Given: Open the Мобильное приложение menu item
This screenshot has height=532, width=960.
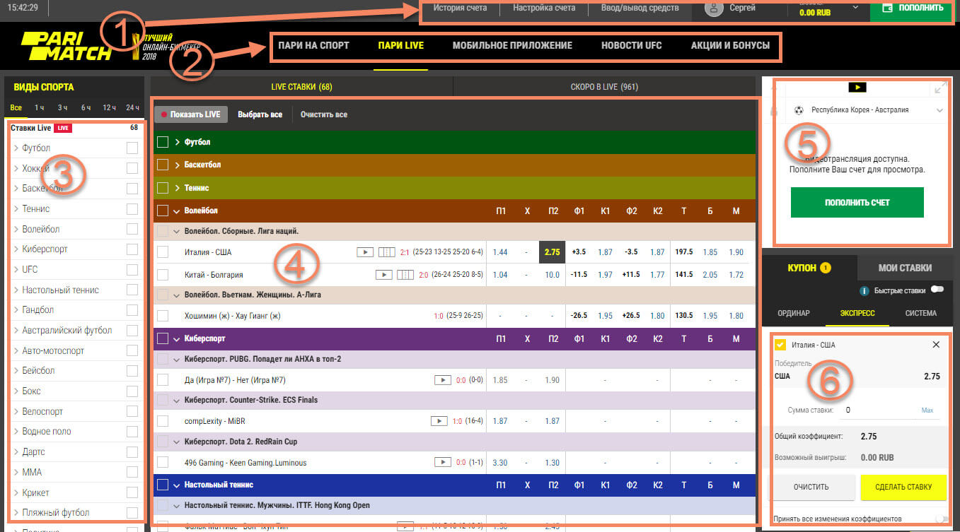Looking at the screenshot, I should (x=512, y=45).
